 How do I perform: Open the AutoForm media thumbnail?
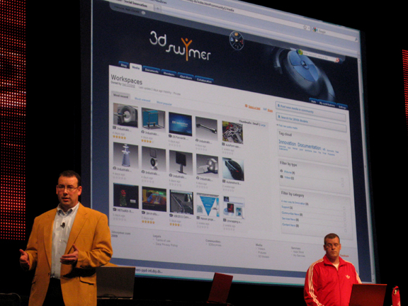pyautogui.click(x=232, y=132)
